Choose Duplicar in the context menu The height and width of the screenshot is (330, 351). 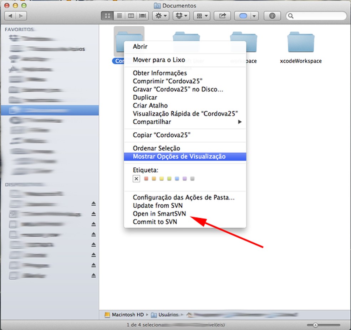(x=185, y=97)
